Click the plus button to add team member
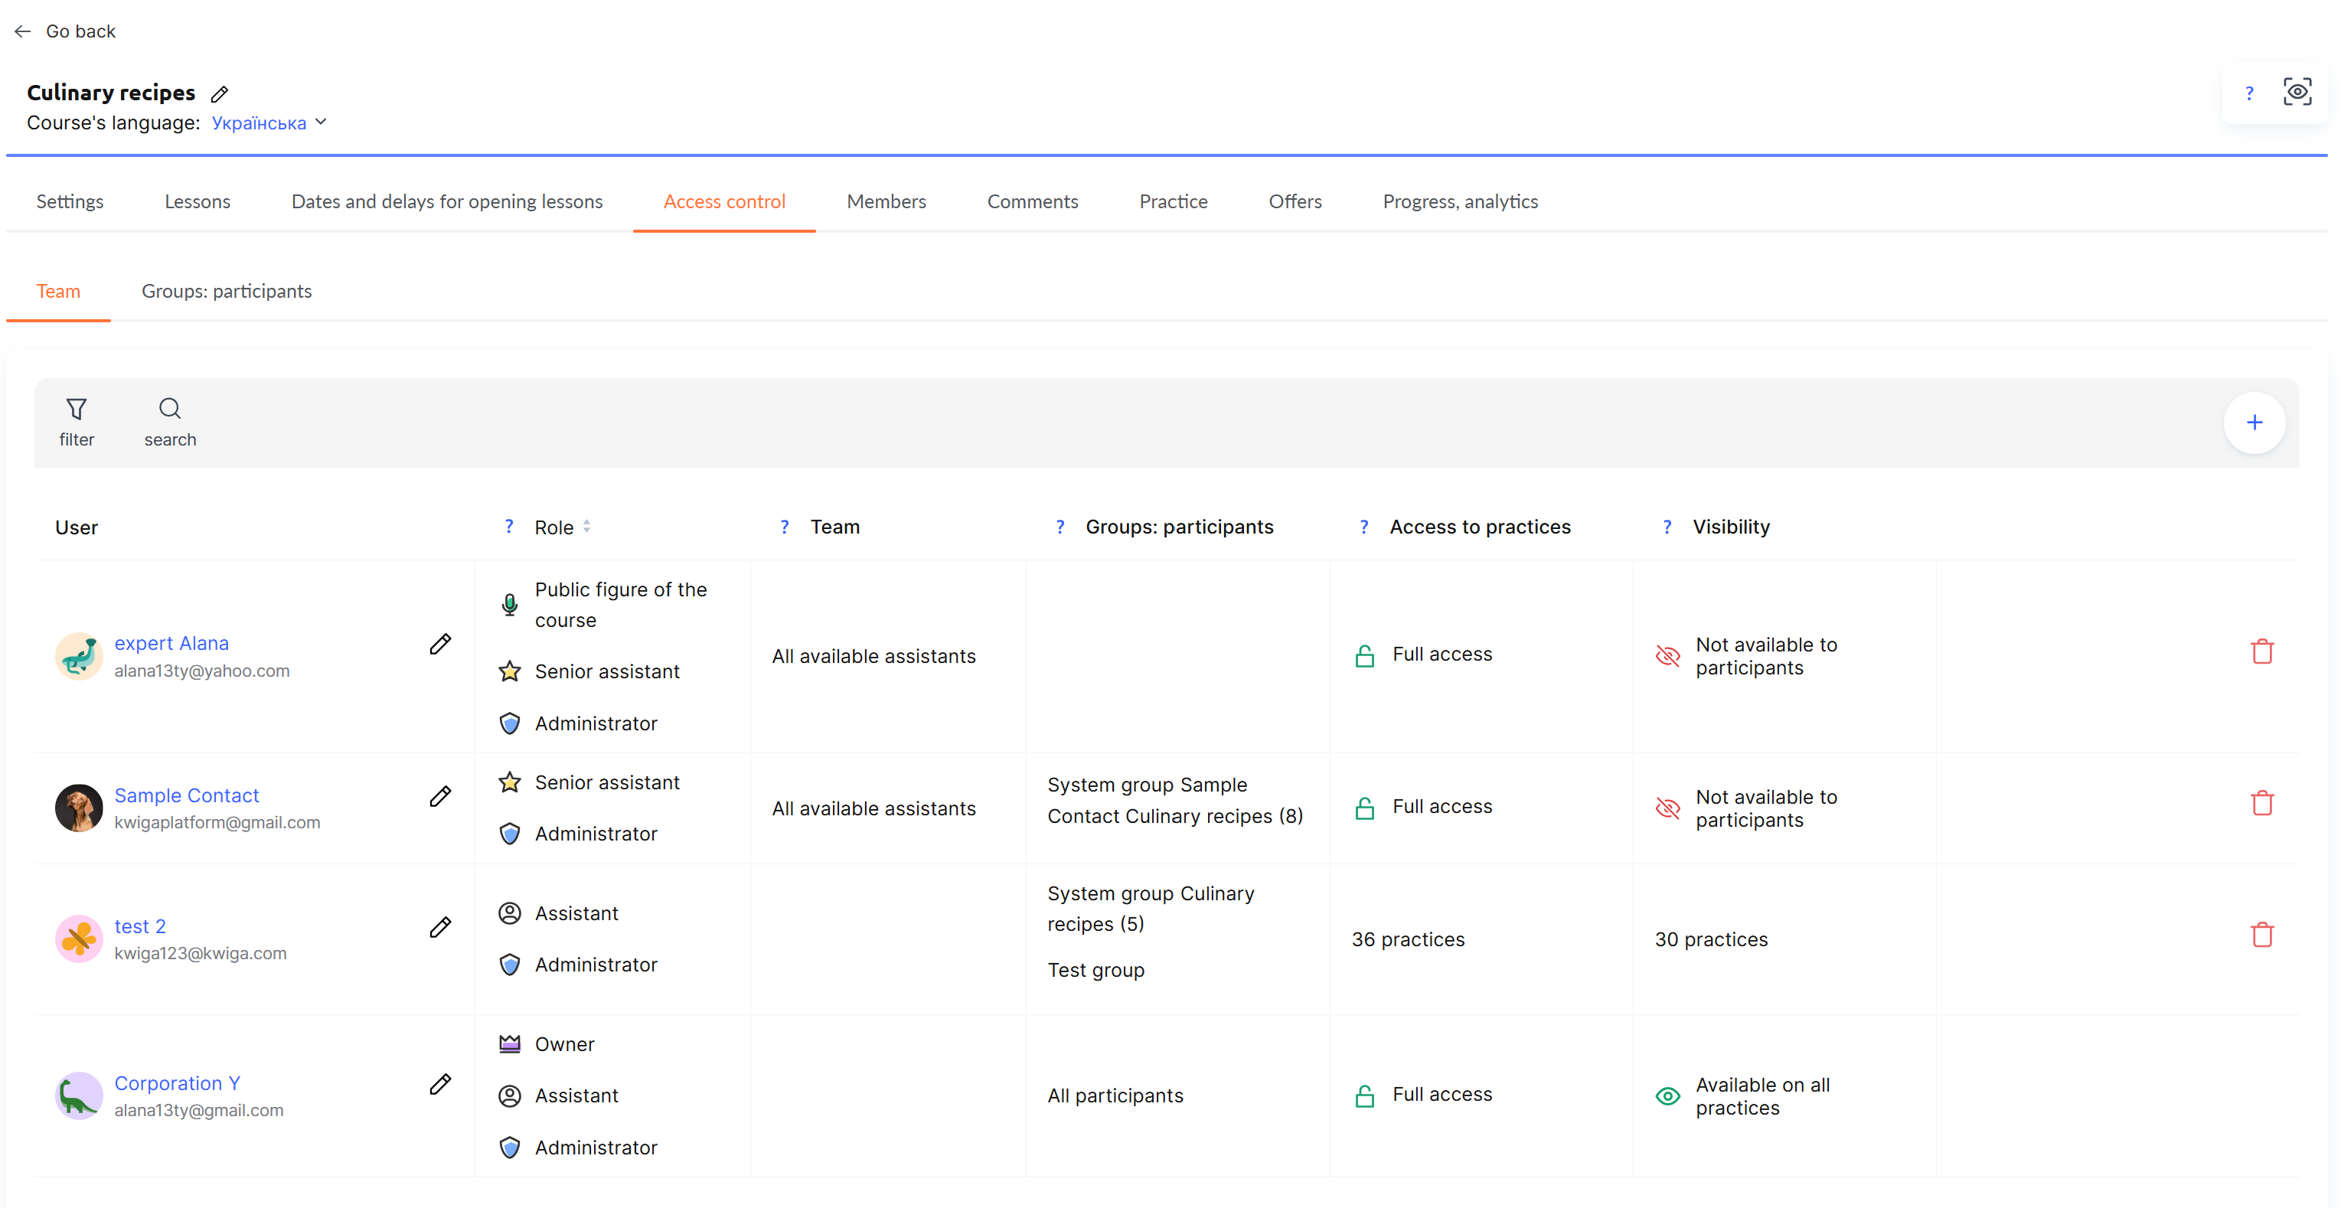The height and width of the screenshot is (1208, 2341). click(2254, 423)
